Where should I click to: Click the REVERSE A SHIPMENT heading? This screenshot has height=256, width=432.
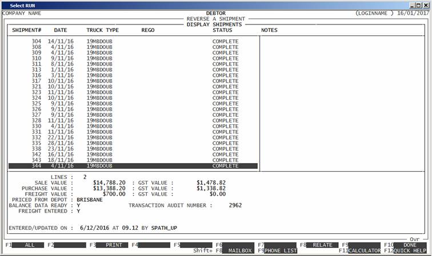[216, 19]
